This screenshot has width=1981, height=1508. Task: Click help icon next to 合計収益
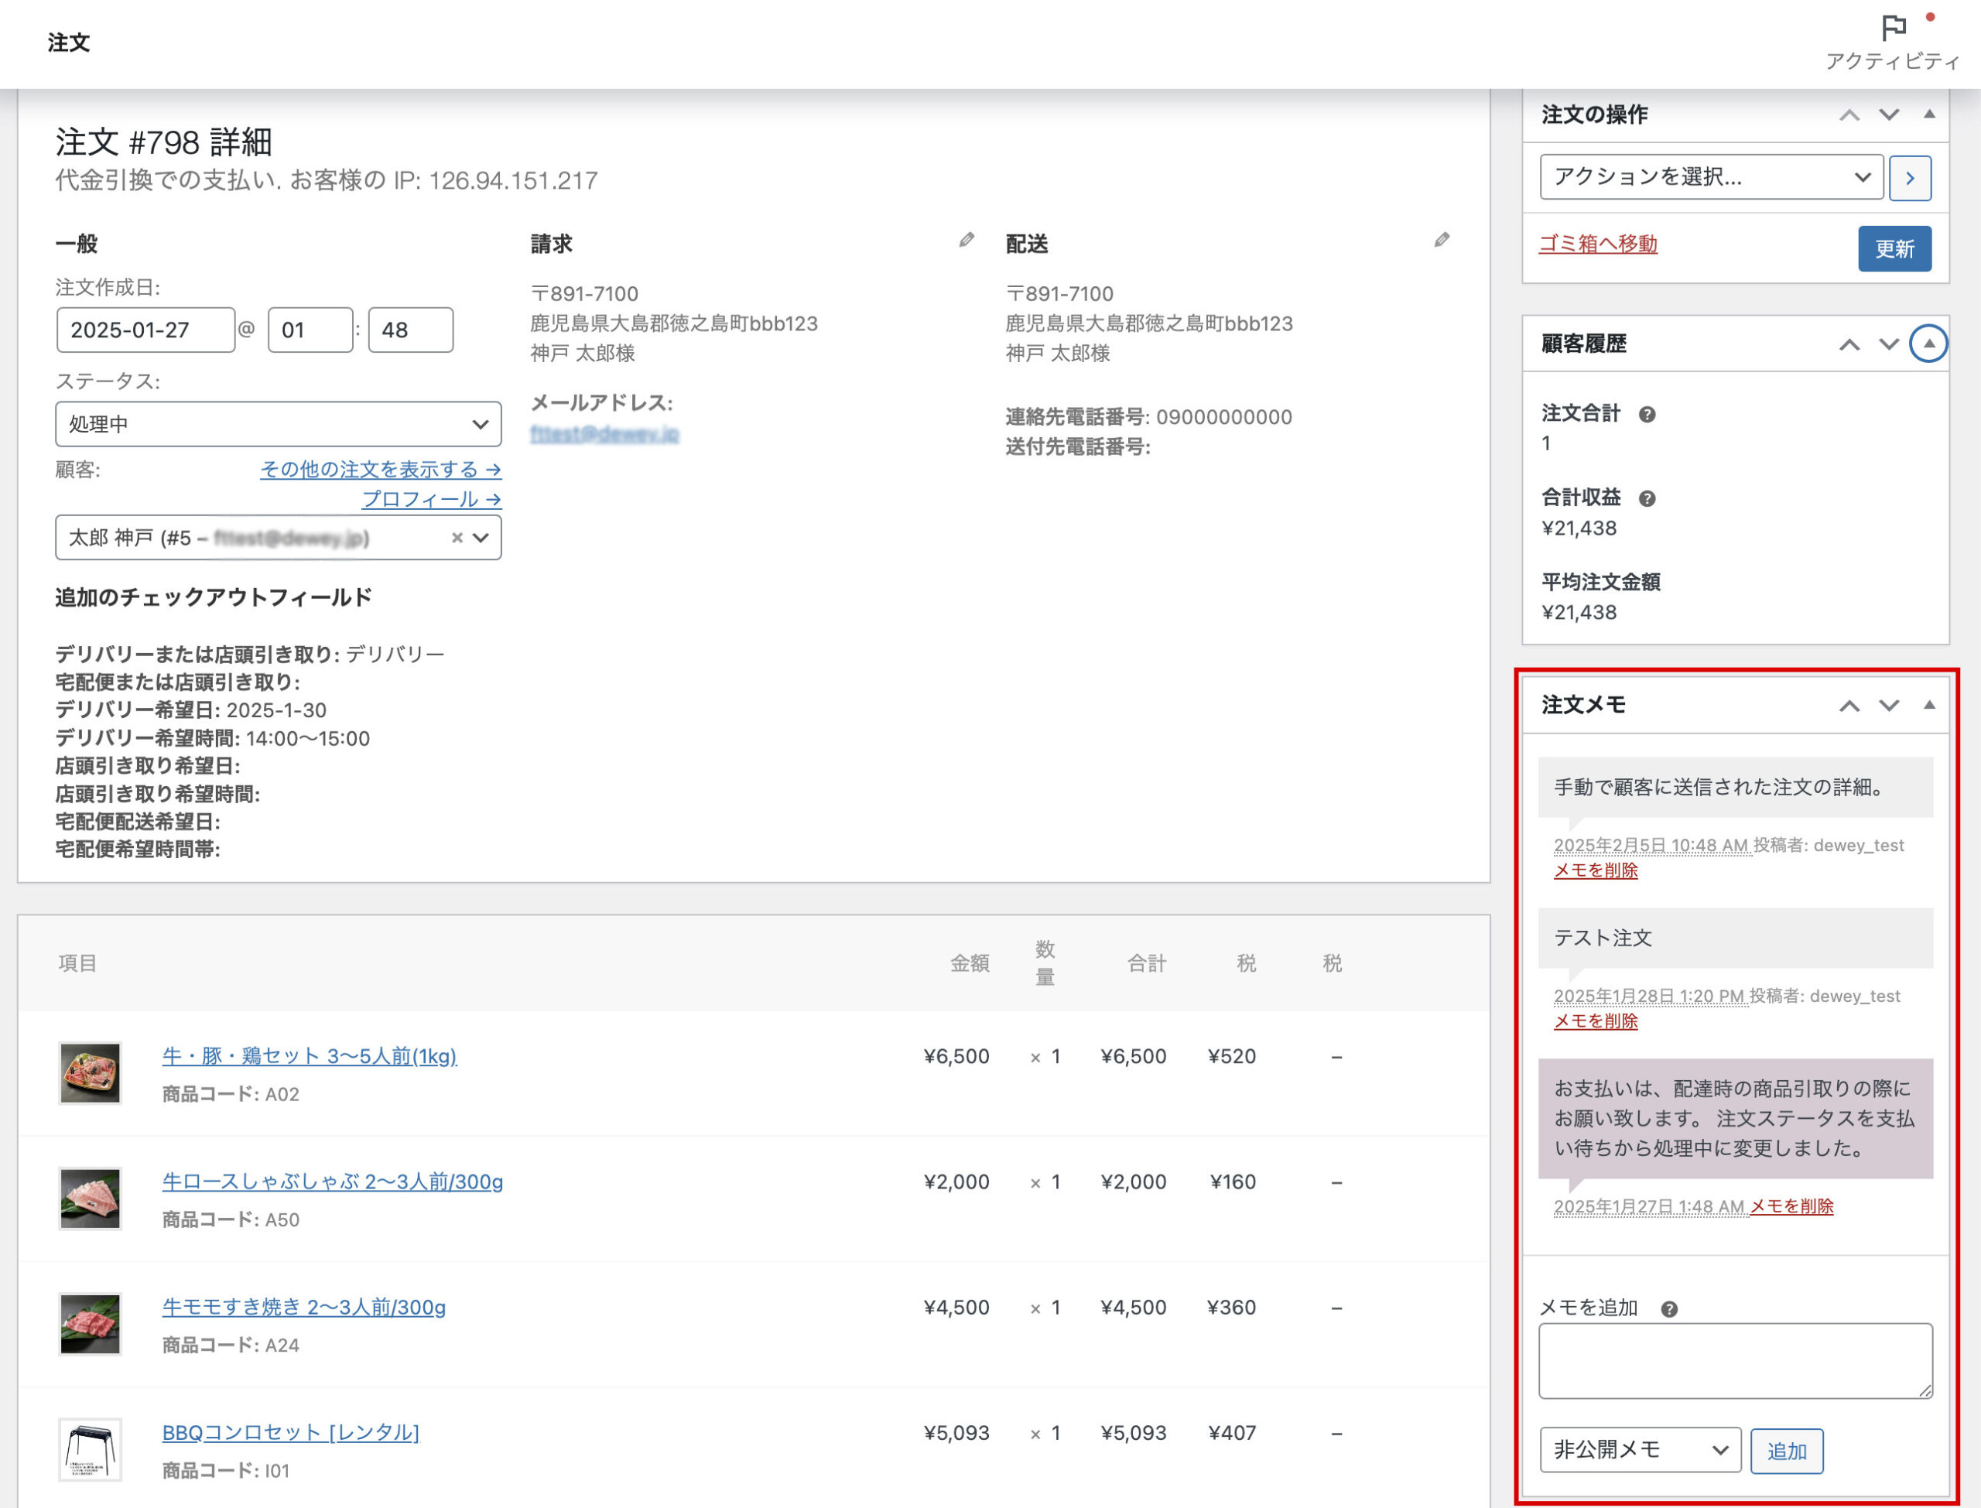tap(1646, 498)
